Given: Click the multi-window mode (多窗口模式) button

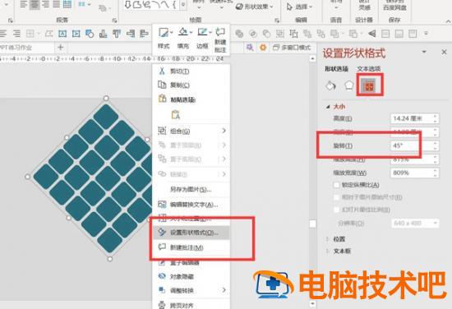Looking at the screenshot, I should tap(292, 48).
